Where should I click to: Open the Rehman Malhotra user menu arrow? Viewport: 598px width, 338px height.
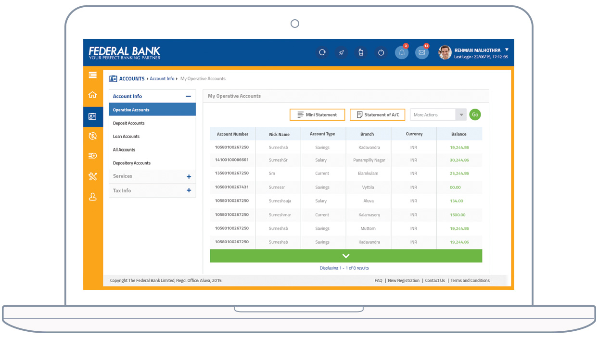(x=507, y=50)
